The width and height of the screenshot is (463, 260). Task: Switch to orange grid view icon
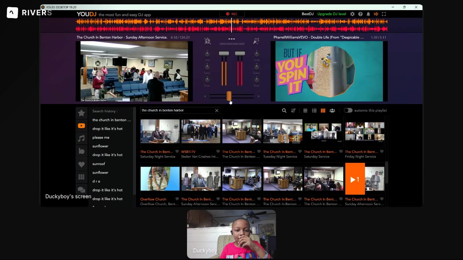(x=323, y=110)
